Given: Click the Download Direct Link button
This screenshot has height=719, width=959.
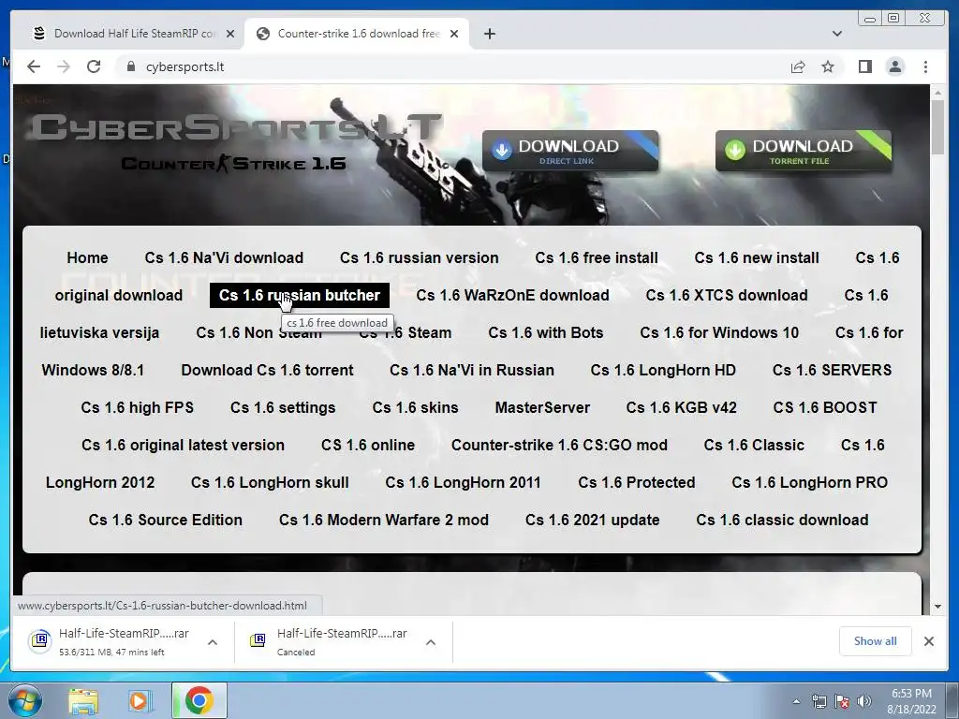Looking at the screenshot, I should (570, 151).
